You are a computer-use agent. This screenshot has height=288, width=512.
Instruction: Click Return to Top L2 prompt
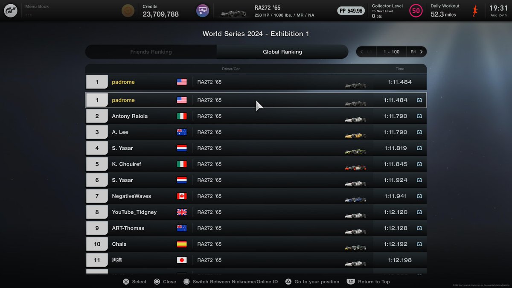(x=368, y=282)
